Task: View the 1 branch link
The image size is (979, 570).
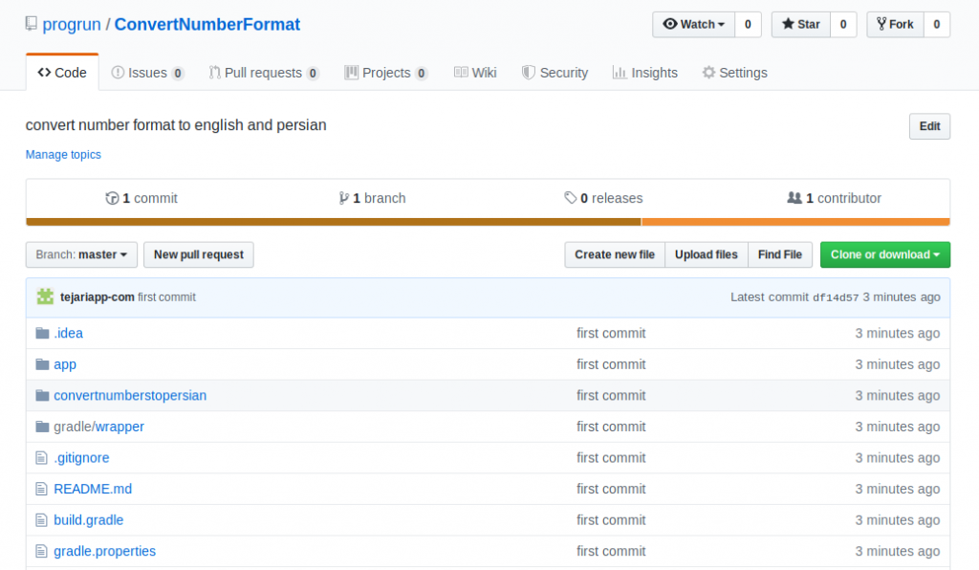Action: click(x=372, y=199)
